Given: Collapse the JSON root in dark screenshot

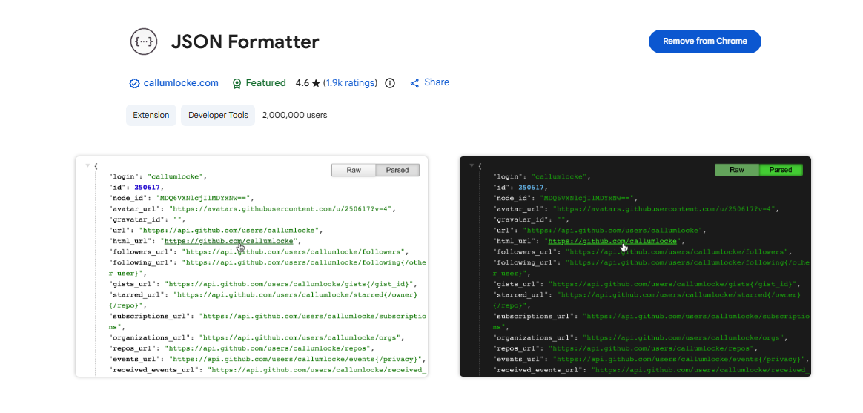Looking at the screenshot, I should click(471, 165).
